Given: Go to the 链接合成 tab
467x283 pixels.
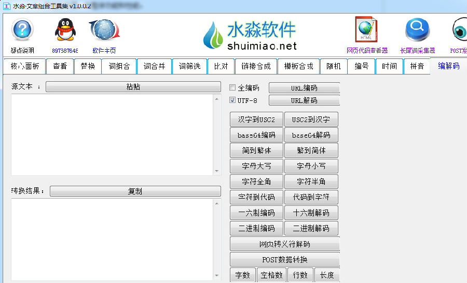Looking at the screenshot, I should point(256,66).
